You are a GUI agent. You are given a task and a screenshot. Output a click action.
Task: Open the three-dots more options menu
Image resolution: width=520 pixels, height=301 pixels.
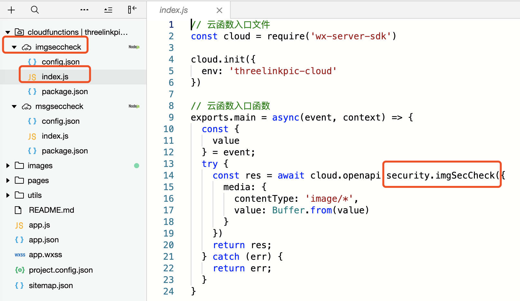click(84, 10)
